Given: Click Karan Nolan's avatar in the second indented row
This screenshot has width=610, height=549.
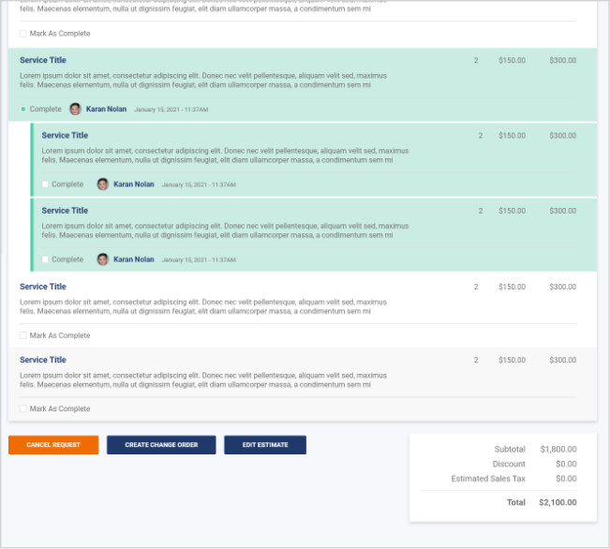Looking at the screenshot, I should [x=103, y=260].
